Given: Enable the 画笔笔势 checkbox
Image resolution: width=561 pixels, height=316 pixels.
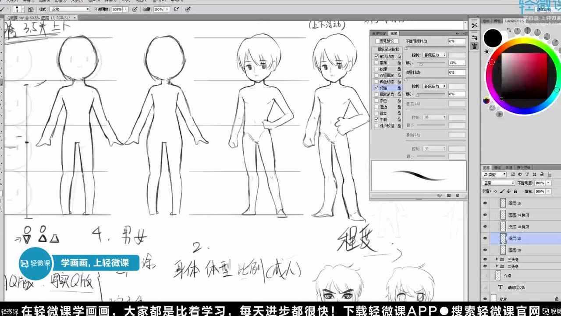Looking at the screenshot, I should point(376,94).
